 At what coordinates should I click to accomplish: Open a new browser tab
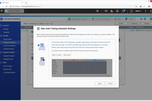pos(26,3)
